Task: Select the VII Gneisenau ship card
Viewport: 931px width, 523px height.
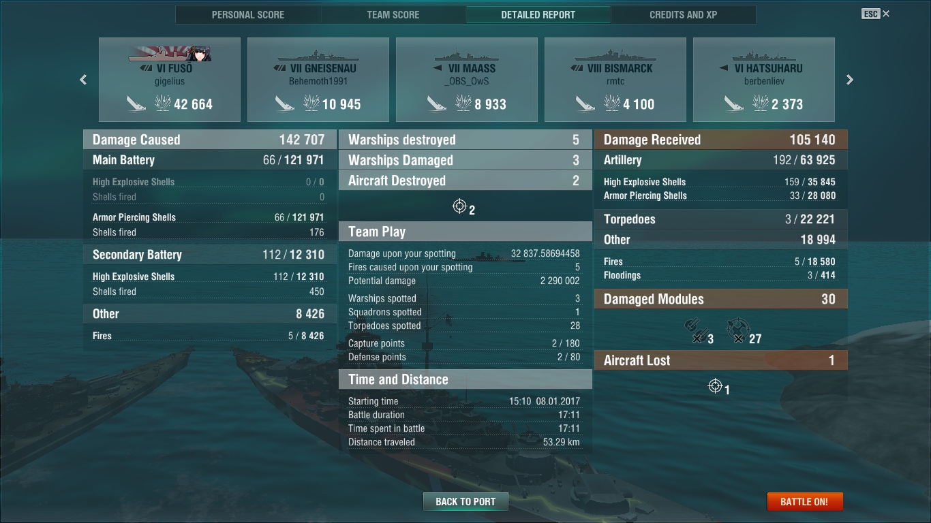Action: coord(318,80)
